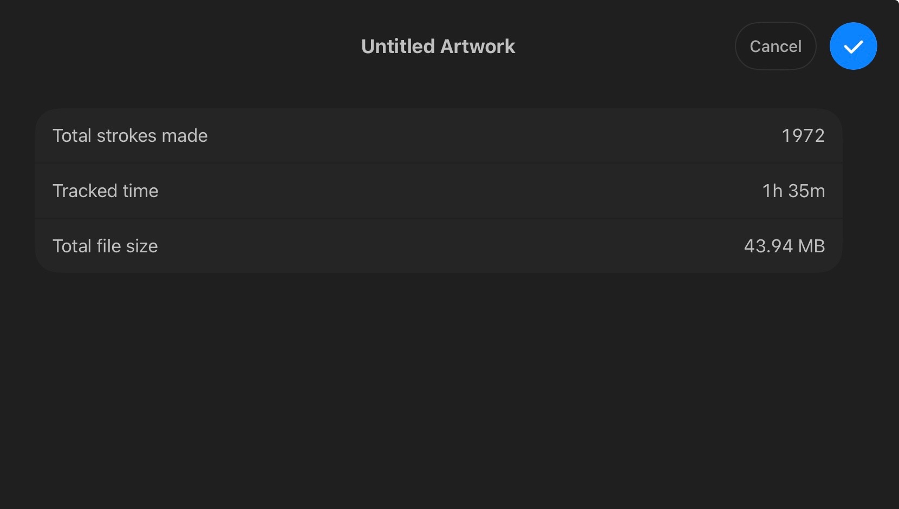Select the Untitled Artwork title field

tap(438, 47)
